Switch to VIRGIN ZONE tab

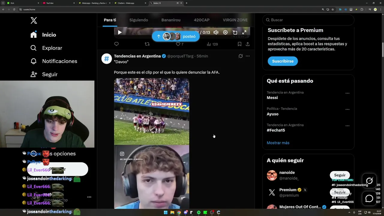point(235,20)
